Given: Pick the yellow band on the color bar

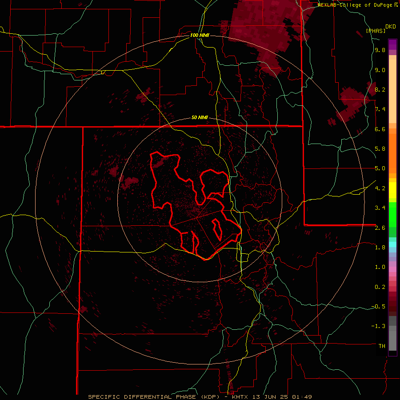Looking at the screenshot, I should tap(392, 190).
